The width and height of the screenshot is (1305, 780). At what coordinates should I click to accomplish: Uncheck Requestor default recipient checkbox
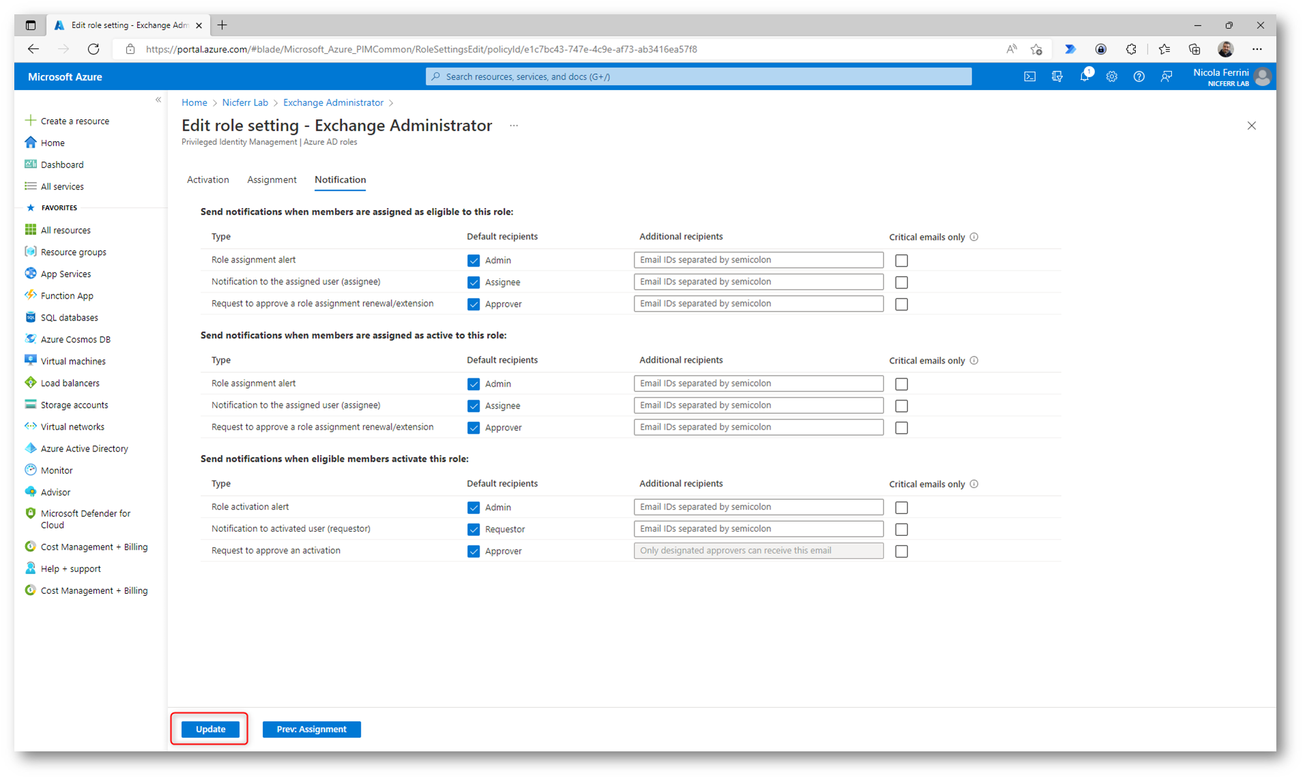tap(473, 529)
